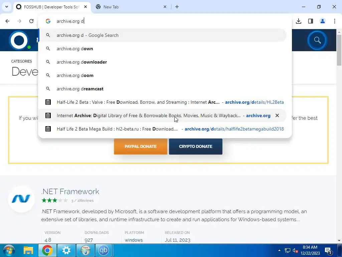
Task: Click the FossHub logo in the header
Action: tap(19, 40)
